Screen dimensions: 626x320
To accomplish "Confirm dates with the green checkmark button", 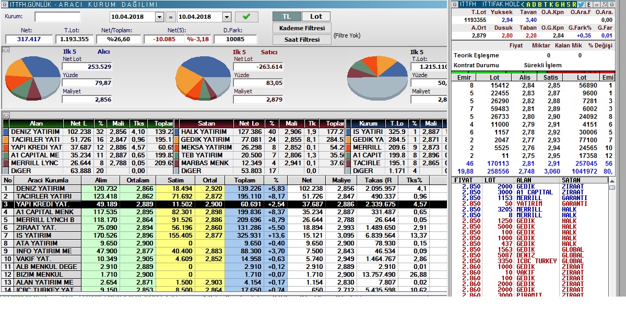I will coord(246,17).
